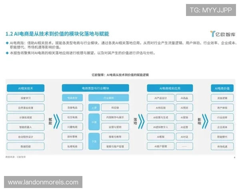Click the AI运营 box
240x192 pixels.
click(184, 127)
